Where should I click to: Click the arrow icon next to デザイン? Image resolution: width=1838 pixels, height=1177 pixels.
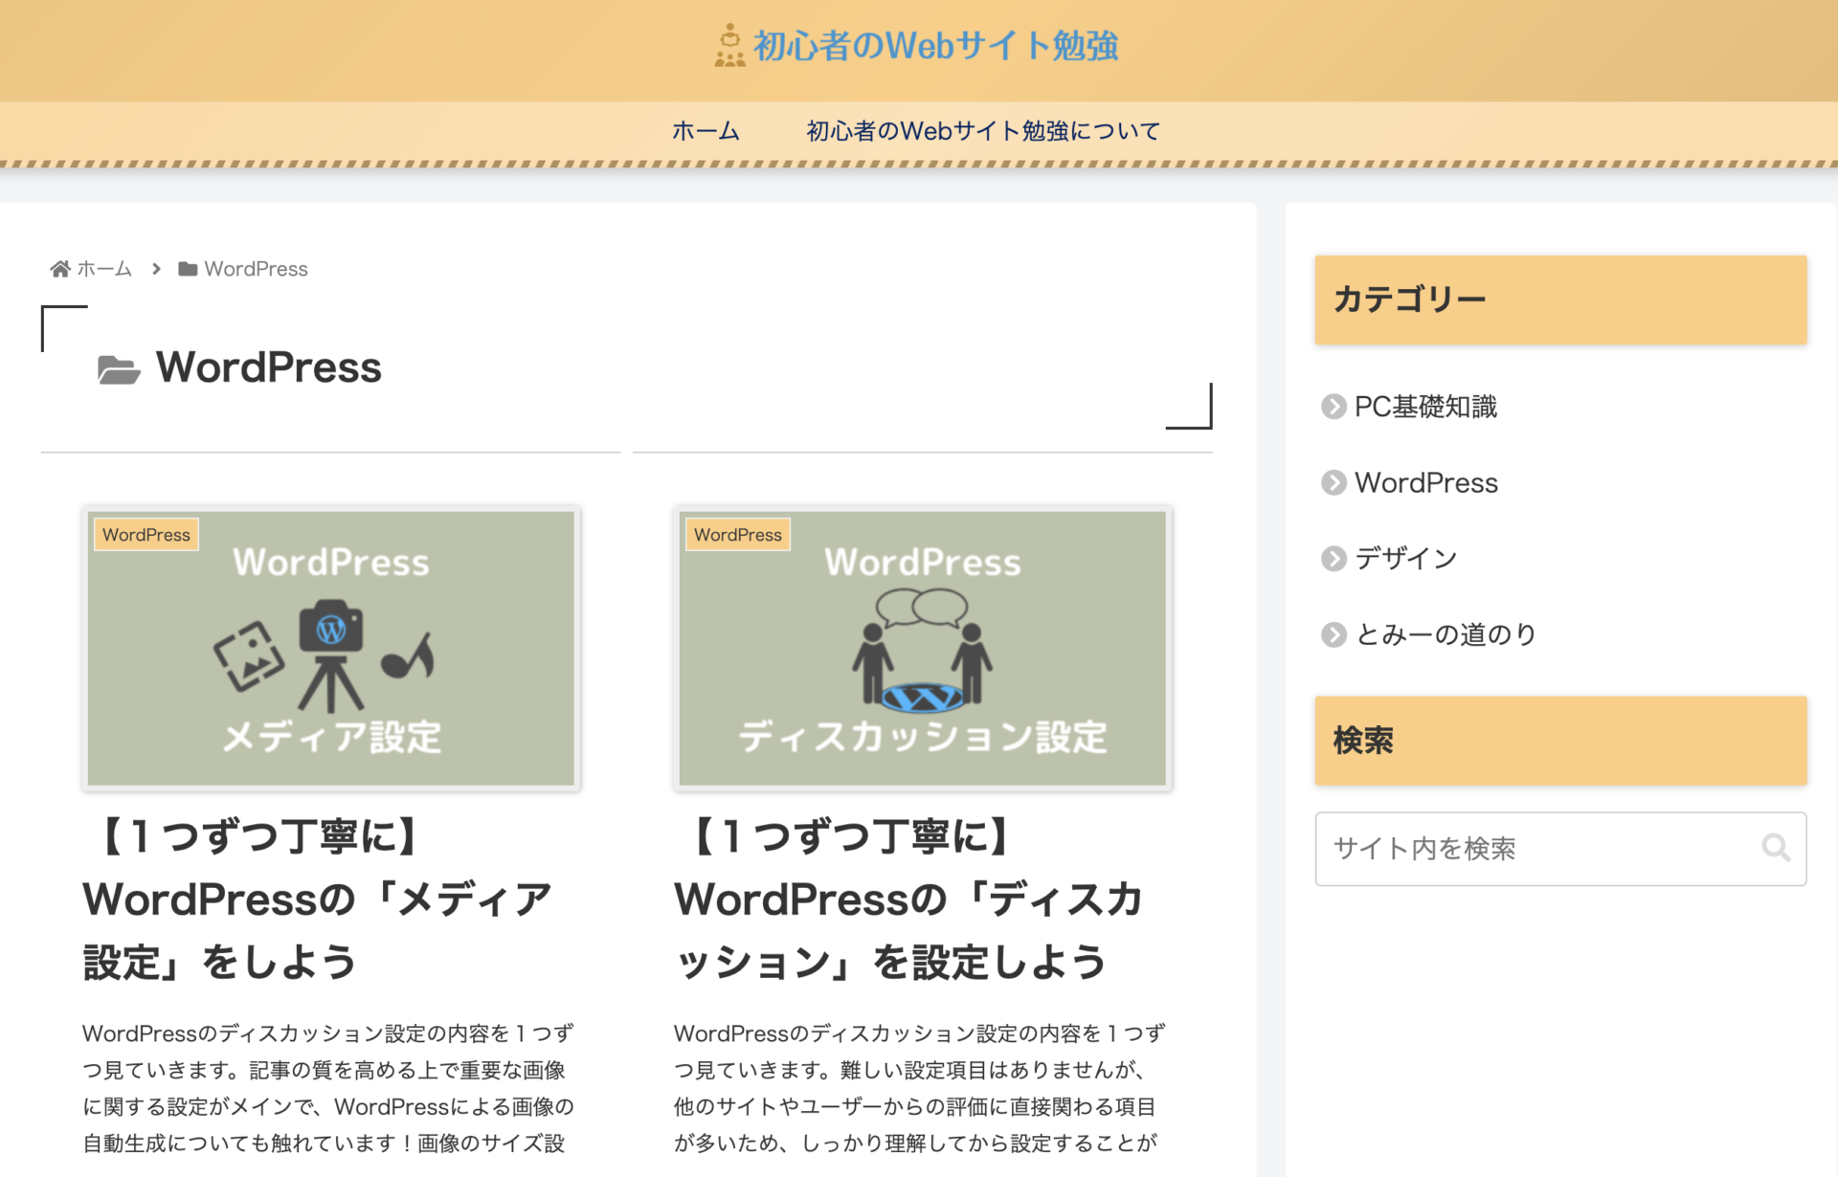click(1334, 558)
